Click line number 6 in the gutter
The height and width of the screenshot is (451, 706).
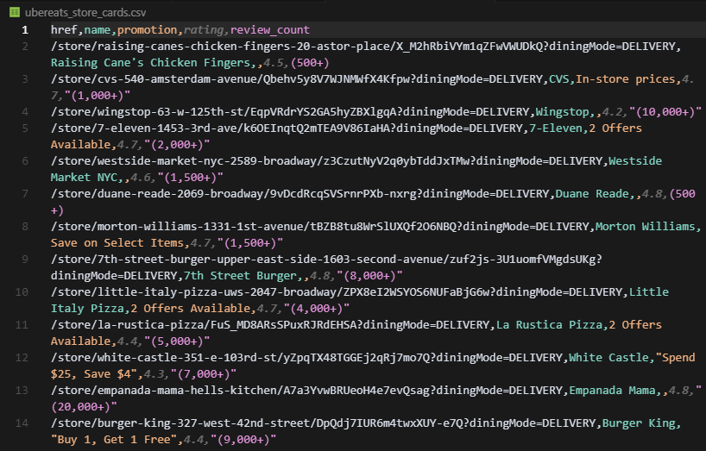25,160
